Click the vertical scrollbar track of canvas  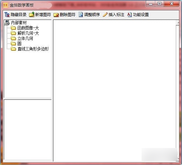tap(177, 91)
